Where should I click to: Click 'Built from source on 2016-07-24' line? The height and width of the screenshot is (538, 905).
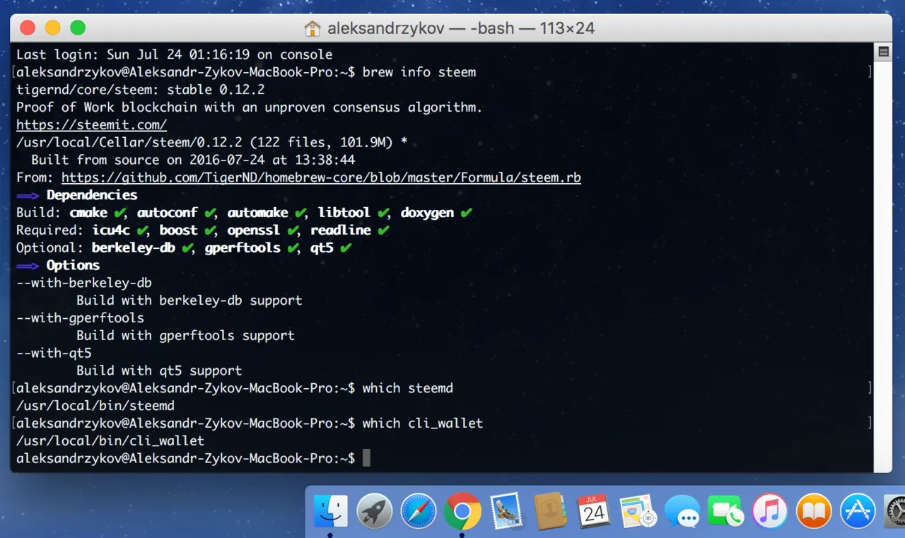click(x=193, y=160)
